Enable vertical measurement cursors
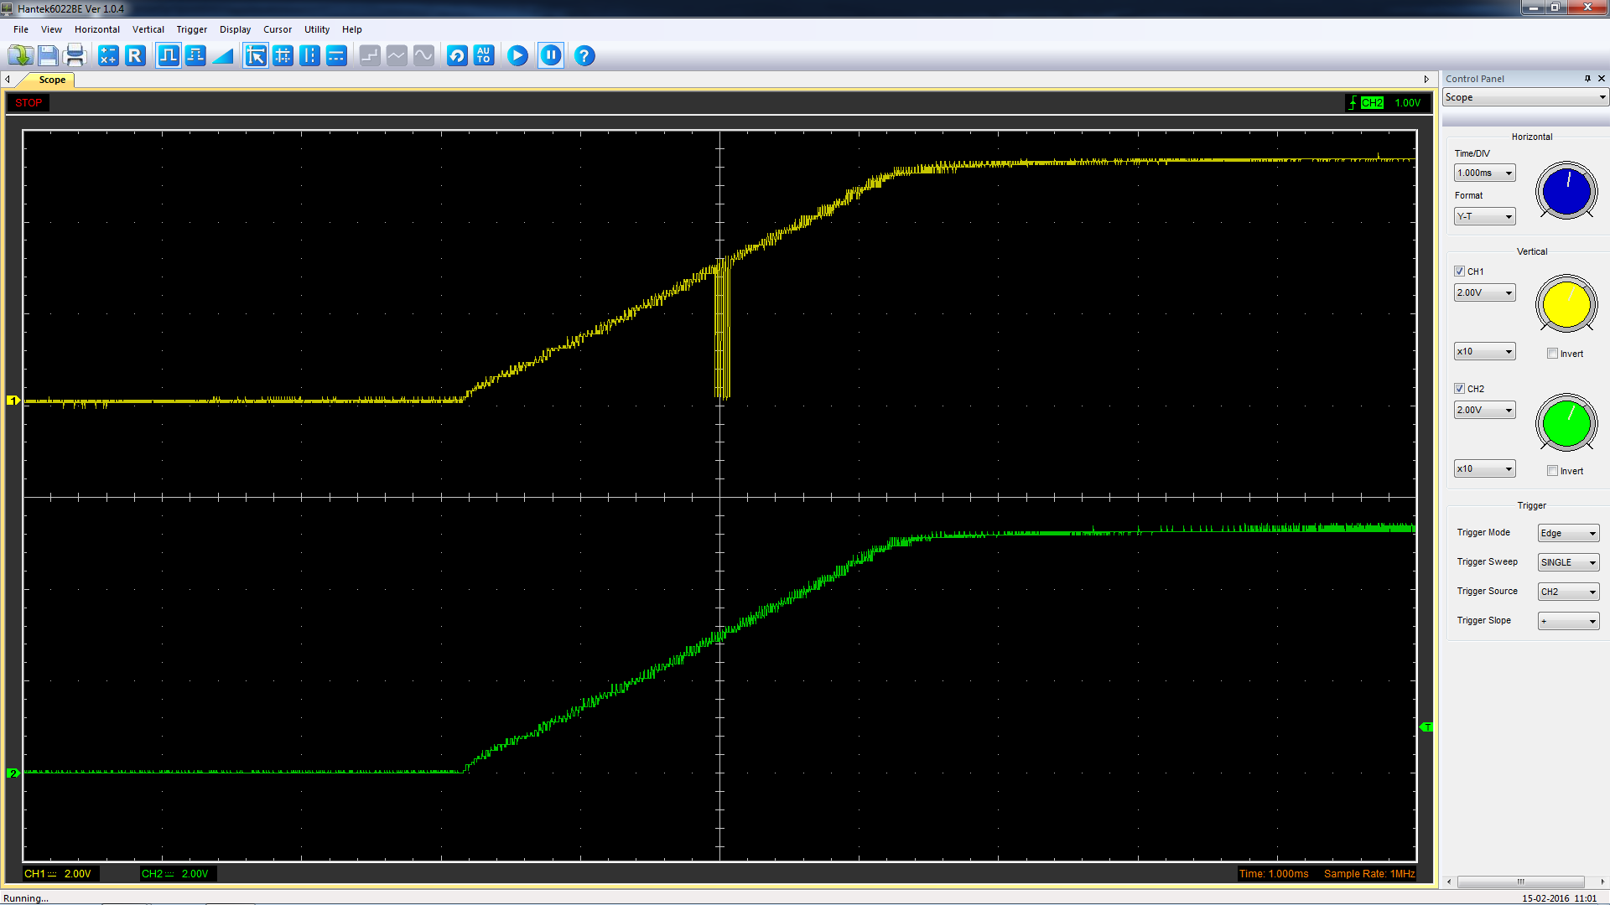1610x905 pixels. [309, 55]
